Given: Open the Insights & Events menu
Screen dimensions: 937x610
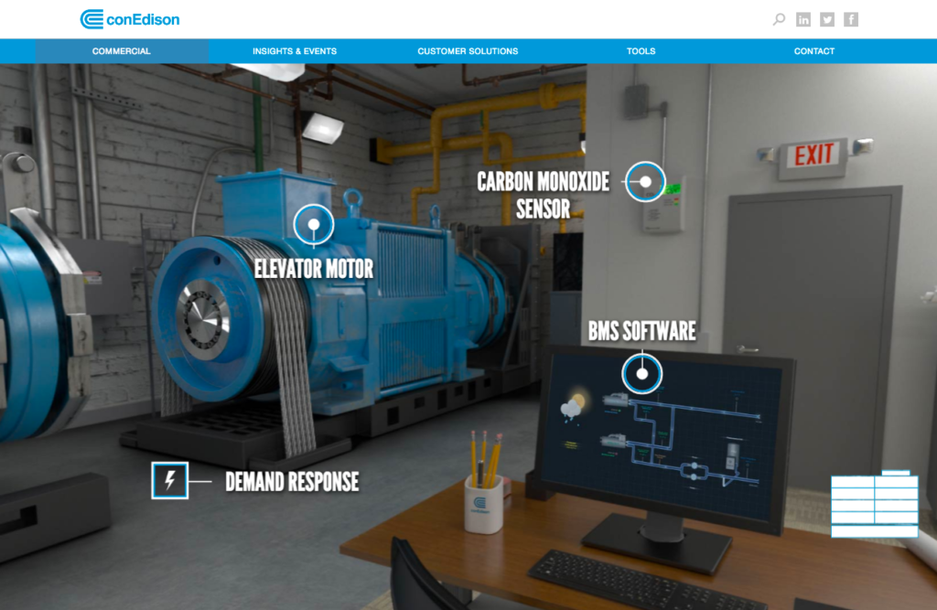Looking at the screenshot, I should [295, 51].
